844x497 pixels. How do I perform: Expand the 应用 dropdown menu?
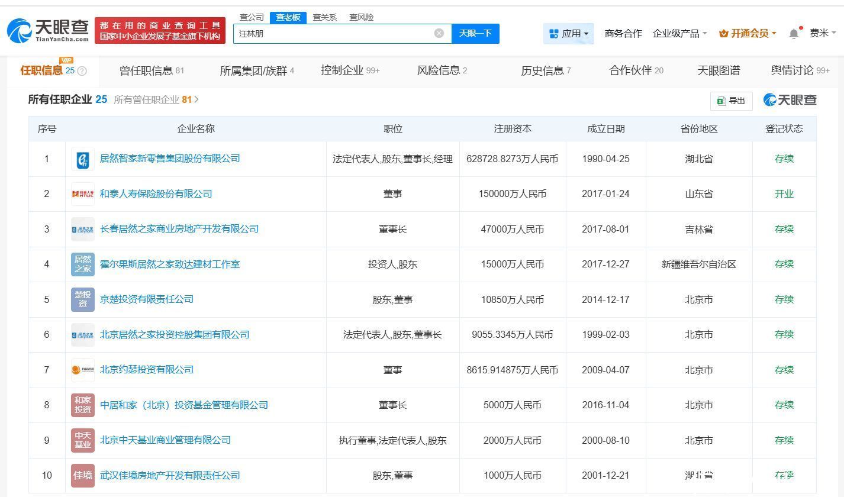tap(568, 34)
